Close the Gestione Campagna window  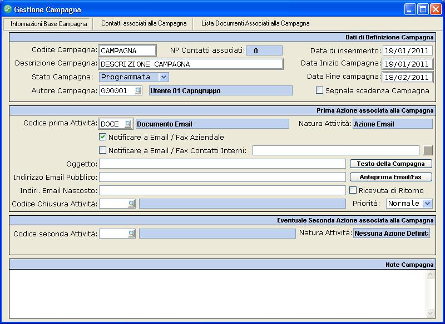436,9
